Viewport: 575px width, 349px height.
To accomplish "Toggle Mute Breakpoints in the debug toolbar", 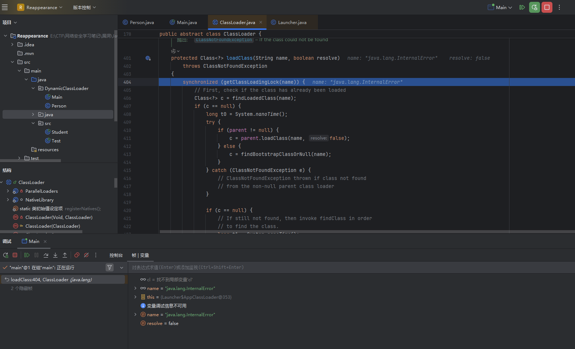I will point(86,255).
